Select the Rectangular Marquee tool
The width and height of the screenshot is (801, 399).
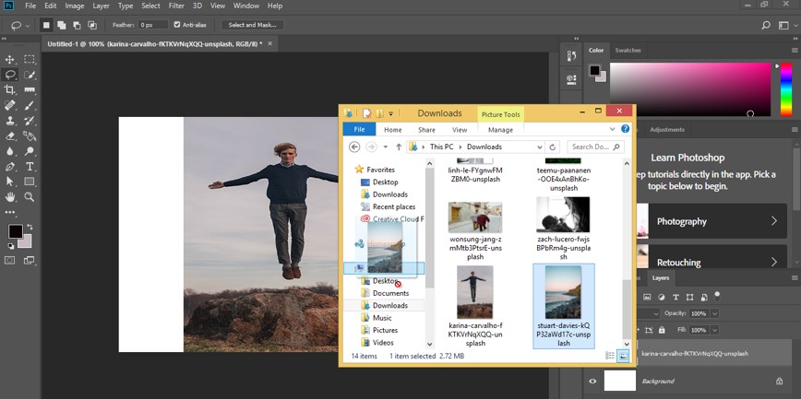pos(30,59)
